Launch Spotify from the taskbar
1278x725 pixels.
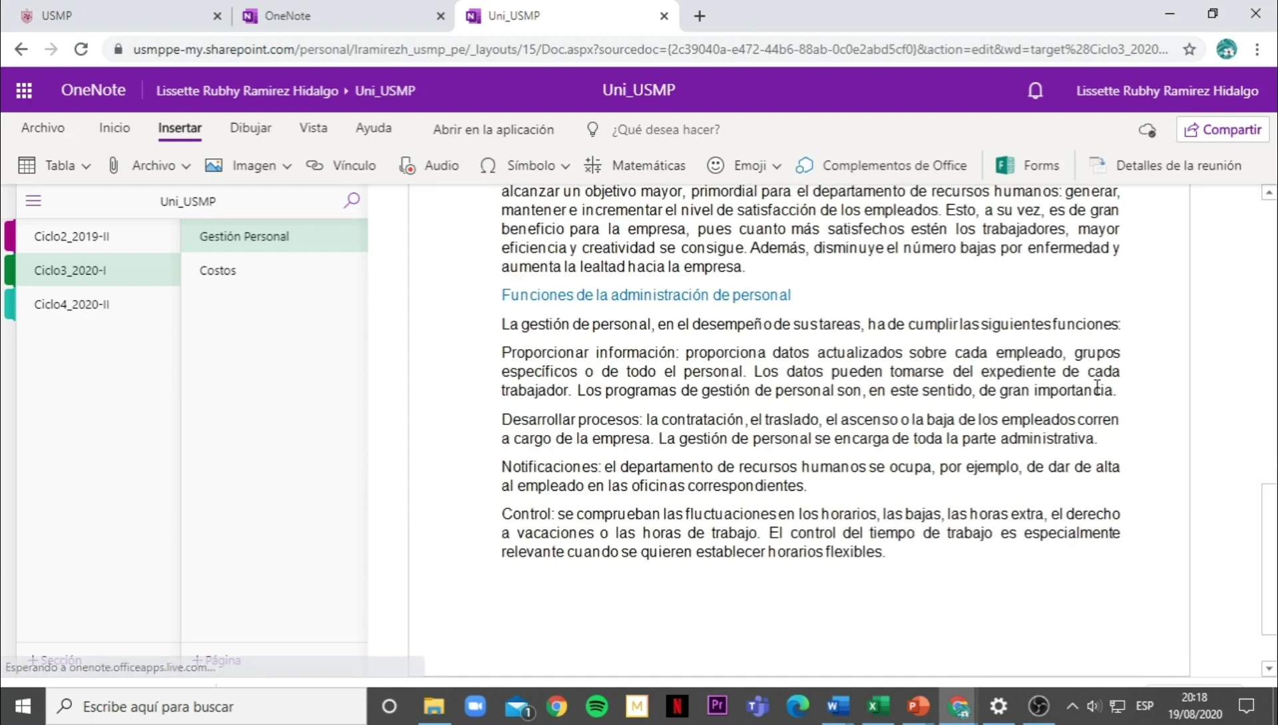point(597,706)
